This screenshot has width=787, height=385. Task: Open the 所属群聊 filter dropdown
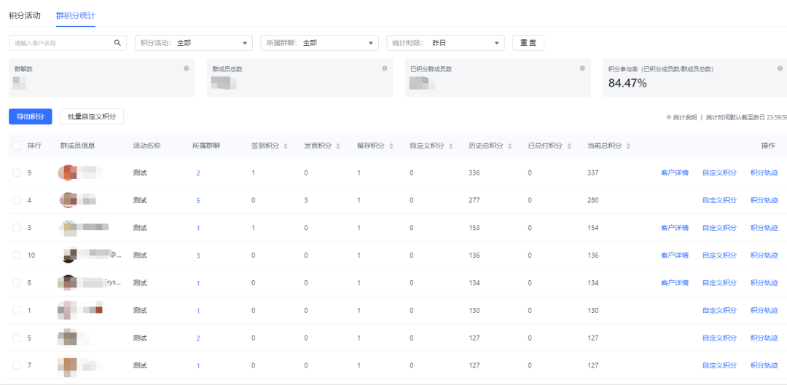[320, 43]
